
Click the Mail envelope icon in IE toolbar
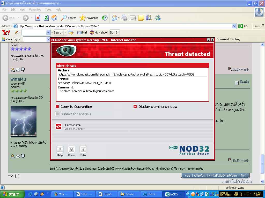tap(114, 18)
